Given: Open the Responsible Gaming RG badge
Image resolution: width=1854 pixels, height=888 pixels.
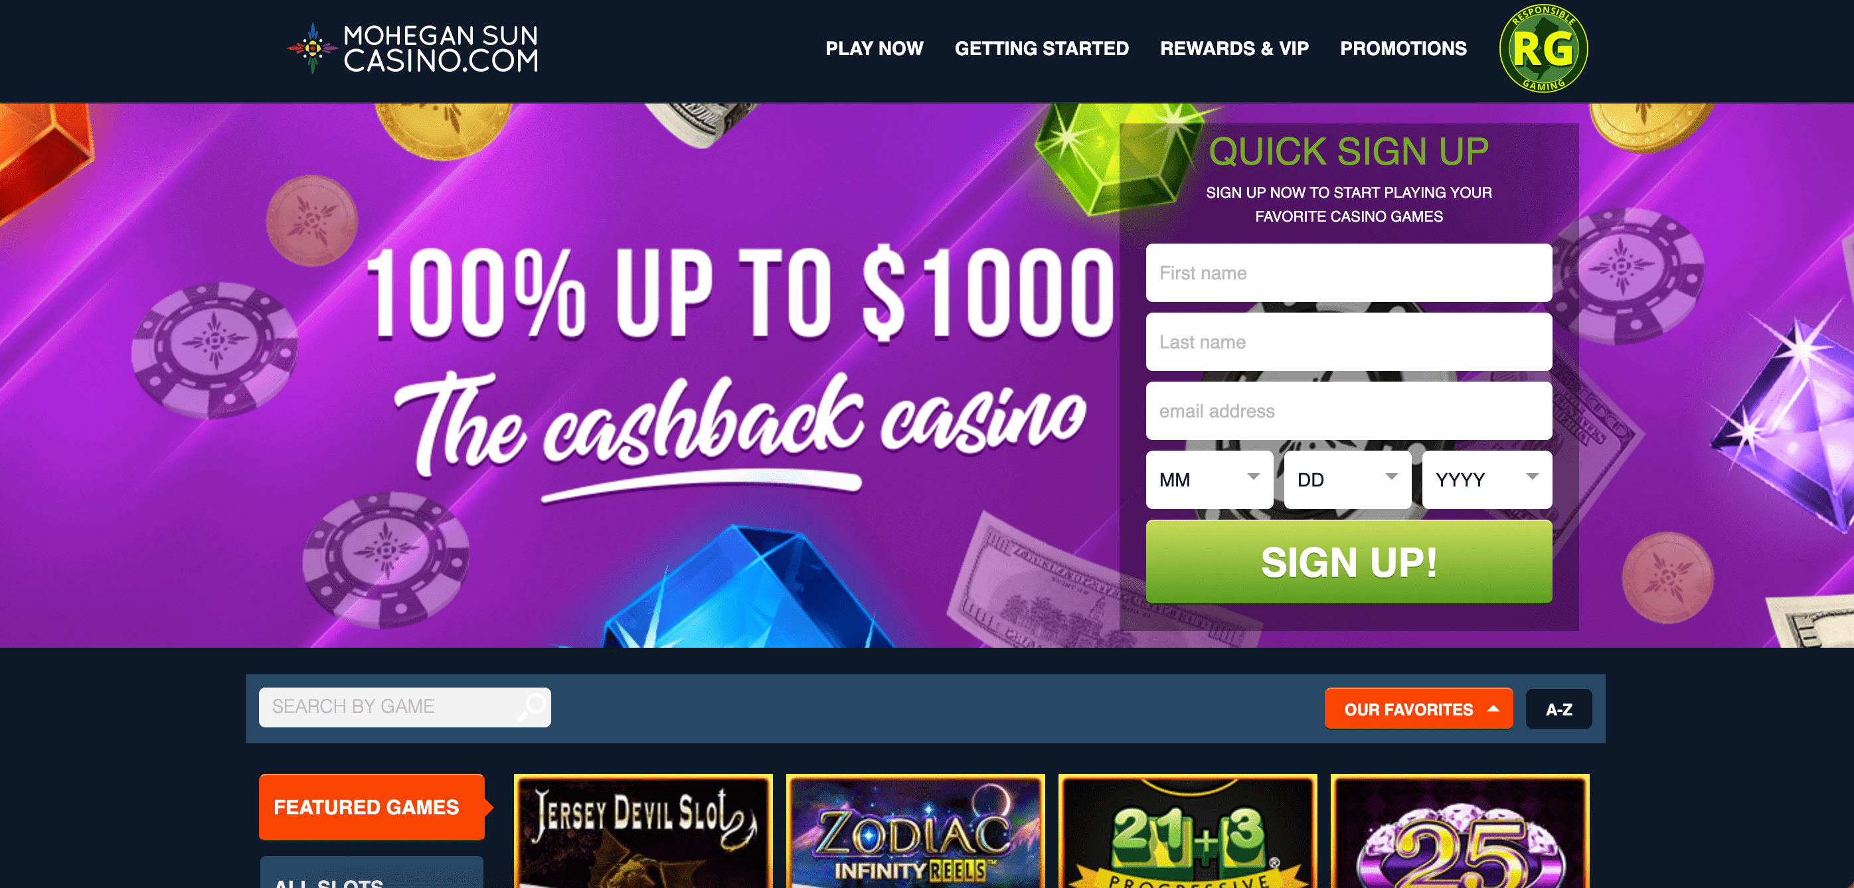Looking at the screenshot, I should tap(1543, 48).
